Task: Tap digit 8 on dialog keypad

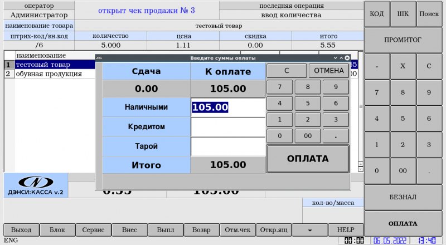Action: click(x=308, y=87)
